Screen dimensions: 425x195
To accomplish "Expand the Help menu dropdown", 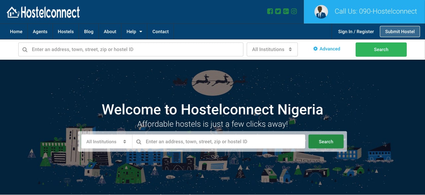I will pos(134,32).
